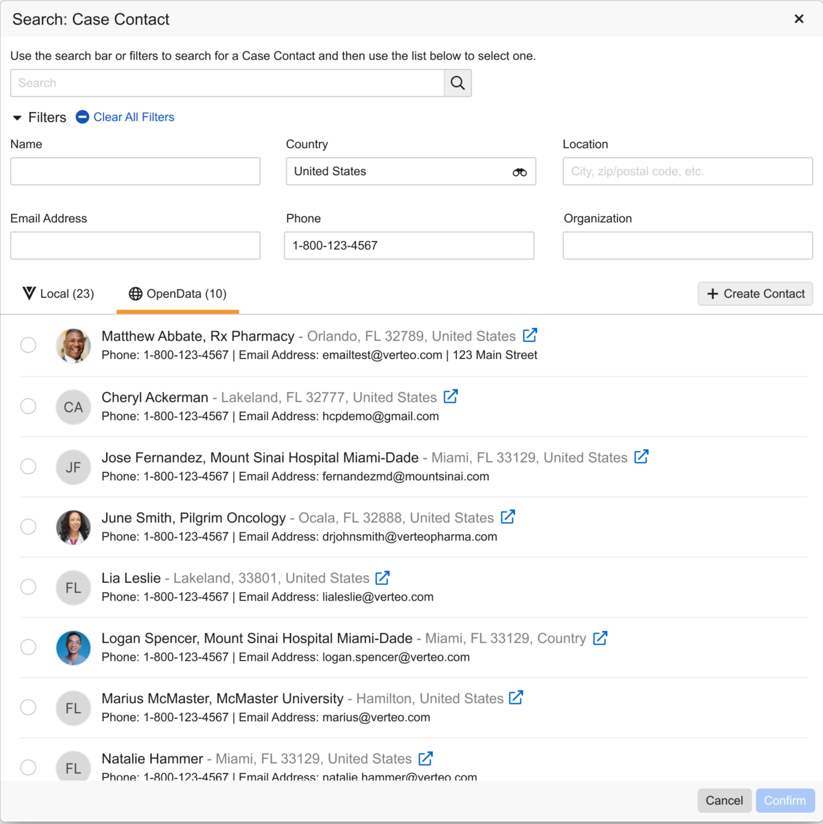Select the OpenData (10) tab
The height and width of the screenshot is (824, 823).
(x=178, y=294)
